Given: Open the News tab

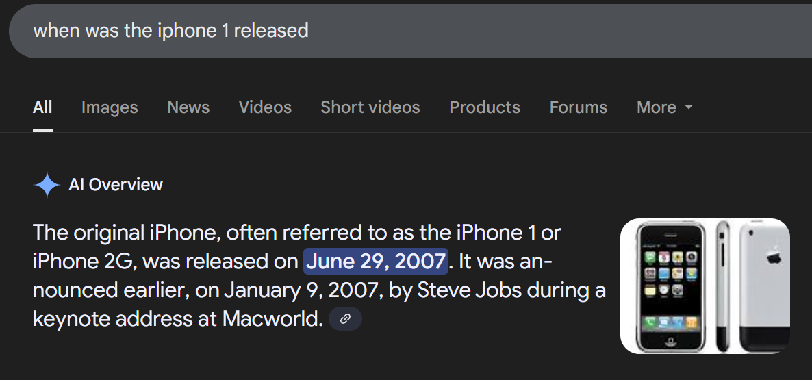Looking at the screenshot, I should pos(188,107).
